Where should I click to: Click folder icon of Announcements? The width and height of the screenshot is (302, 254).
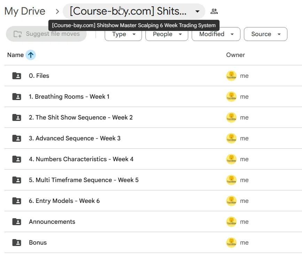pos(17,222)
